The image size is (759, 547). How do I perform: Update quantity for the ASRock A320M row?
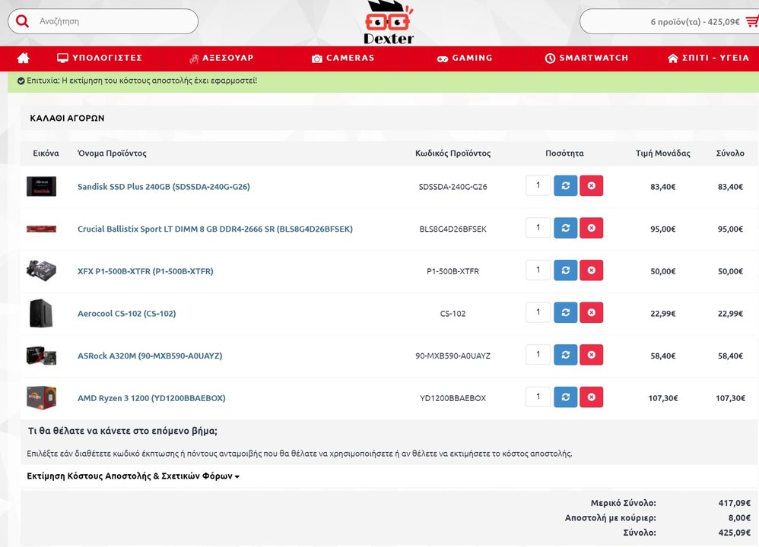[x=565, y=355]
